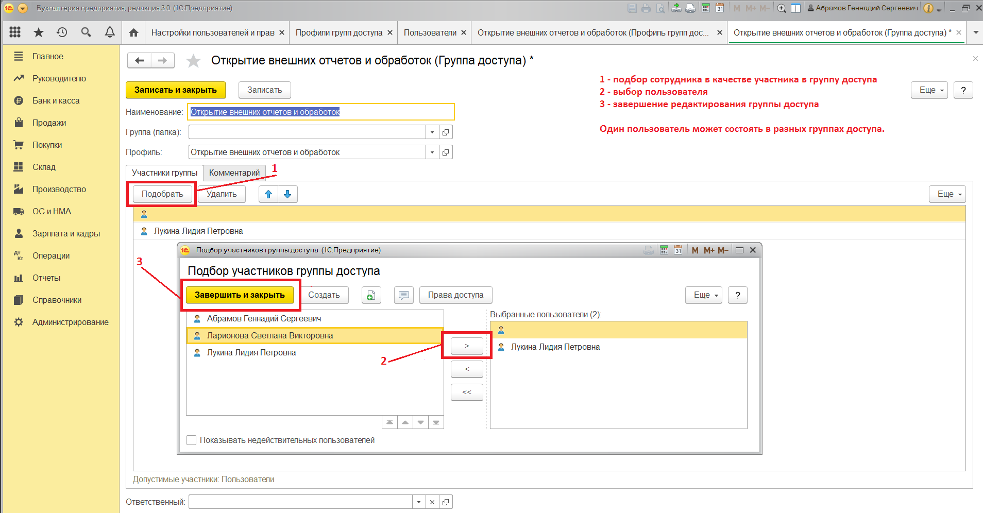983x513 pixels.
Task: Switch to the Комментарий tab
Action: pyautogui.click(x=234, y=173)
